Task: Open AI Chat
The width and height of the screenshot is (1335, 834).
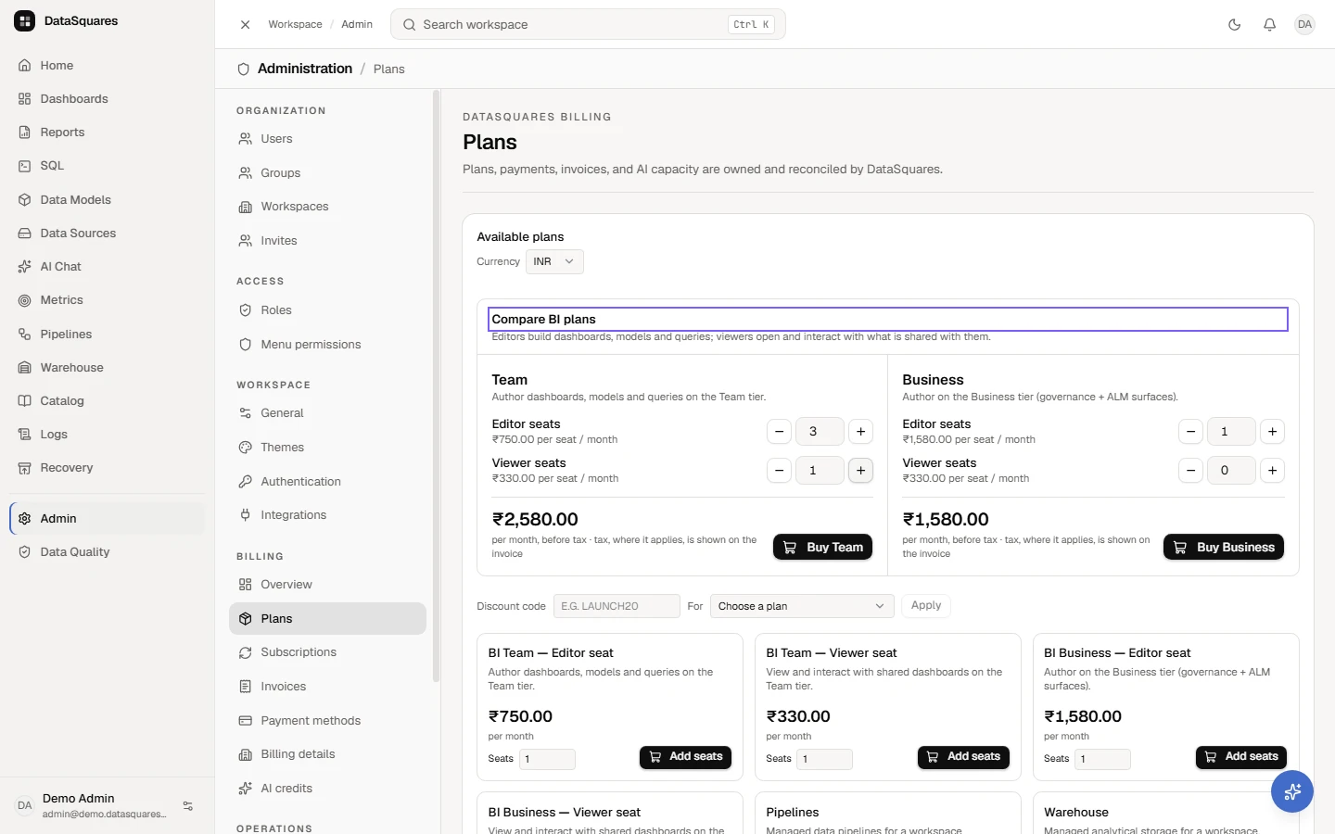Action: pos(107,267)
